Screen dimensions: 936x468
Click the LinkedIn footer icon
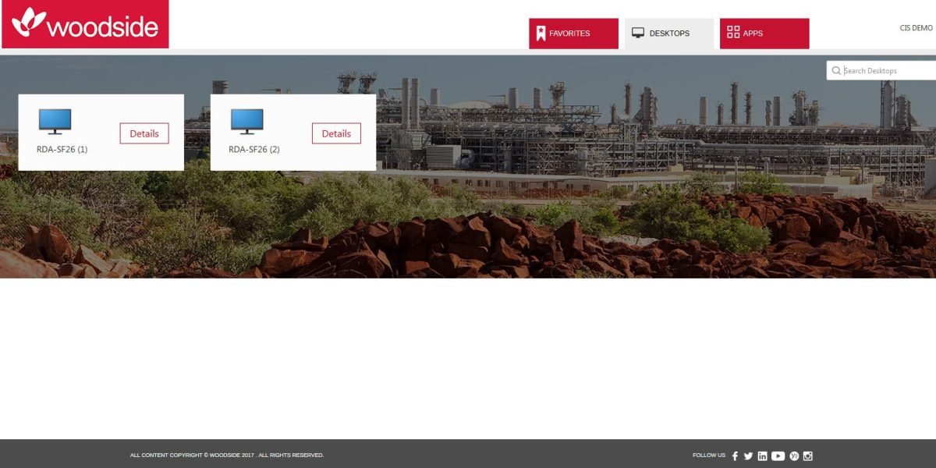click(762, 456)
